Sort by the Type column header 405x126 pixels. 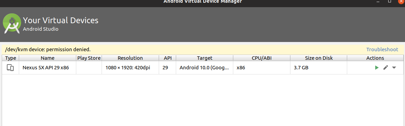pos(11,58)
